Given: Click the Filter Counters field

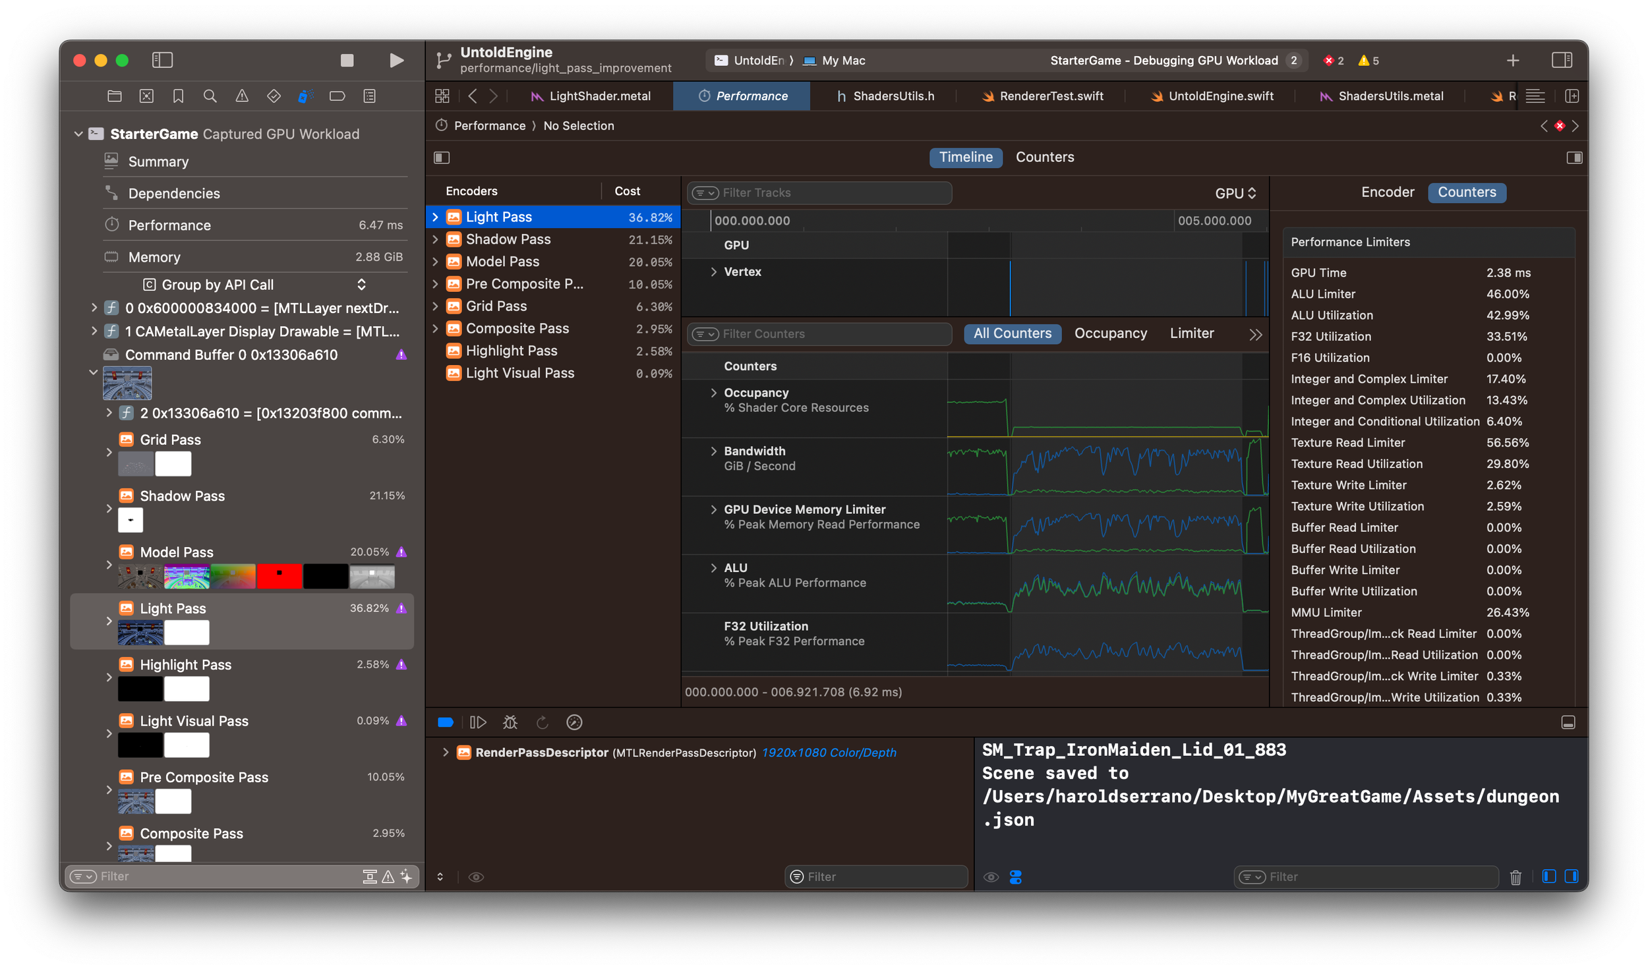Looking at the screenshot, I should click(819, 334).
